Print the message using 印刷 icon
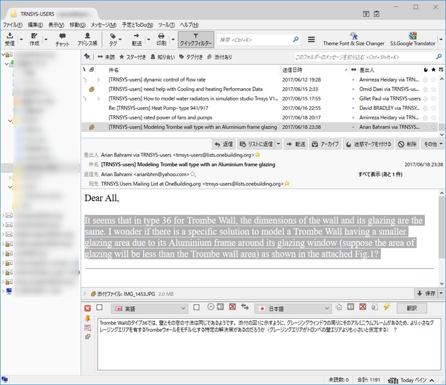This screenshot has height=385, width=446. point(161,39)
